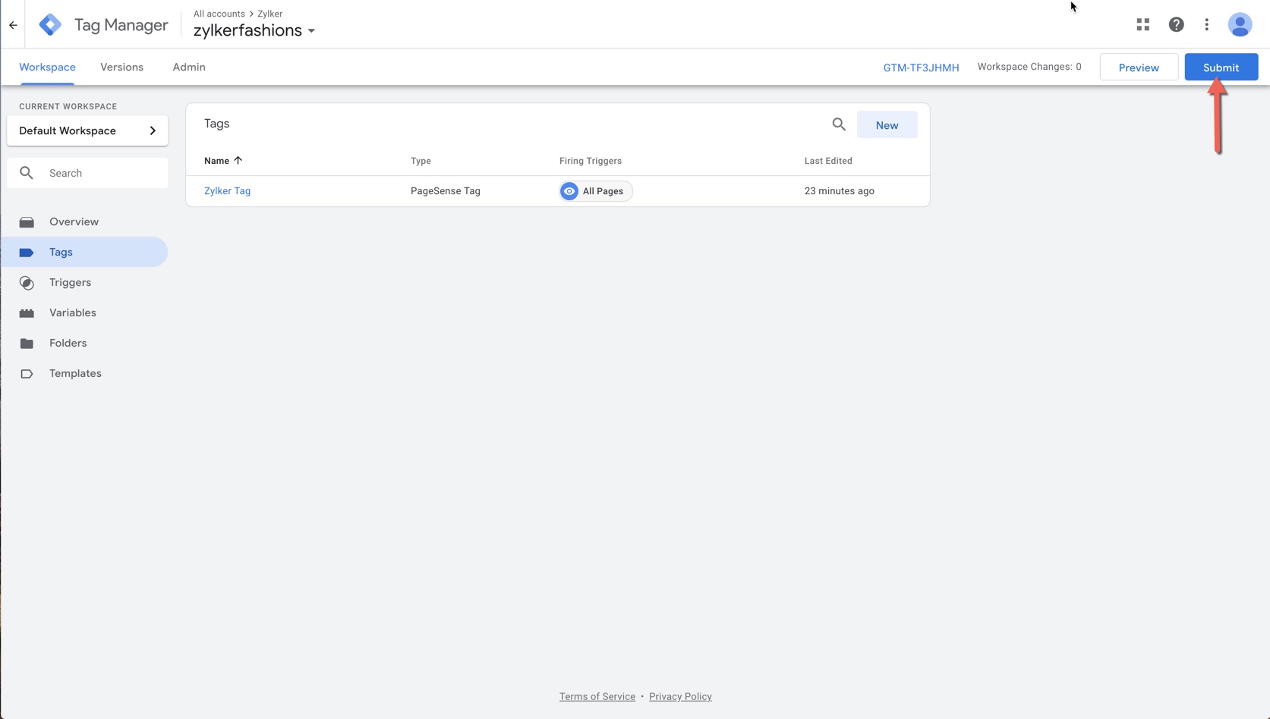Viewport: 1270px width, 719px height.
Task: Click the New tag button
Action: pyautogui.click(x=887, y=125)
